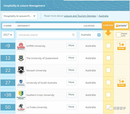Click the orange COMPARE button
The height and width of the screenshot is (114, 130).
click(108, 26)
